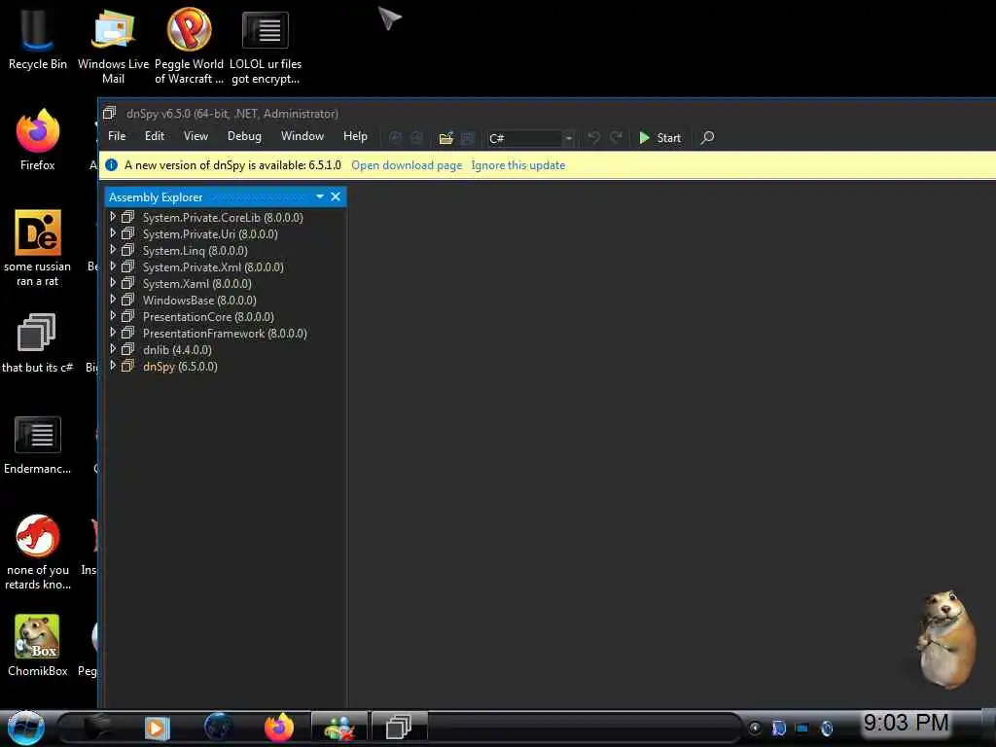Expand PresentationFramework assembly node
This screenshot has height=747, width=996.
pos(113,333)
